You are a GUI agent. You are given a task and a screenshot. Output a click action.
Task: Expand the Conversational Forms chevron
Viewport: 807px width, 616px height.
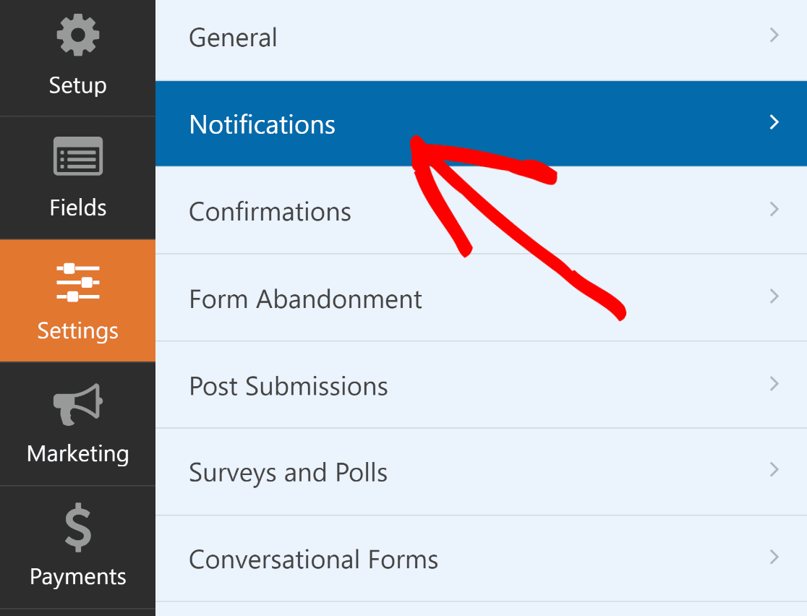coord(774,558)
